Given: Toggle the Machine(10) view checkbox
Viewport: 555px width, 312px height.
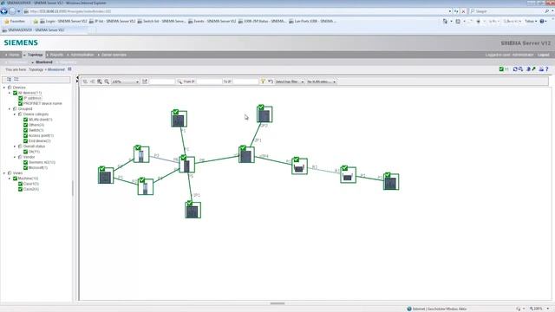Looking at the screenshot, I should [16, 179].
